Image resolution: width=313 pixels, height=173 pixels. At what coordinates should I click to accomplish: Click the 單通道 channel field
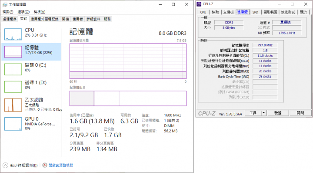point(286,22)
